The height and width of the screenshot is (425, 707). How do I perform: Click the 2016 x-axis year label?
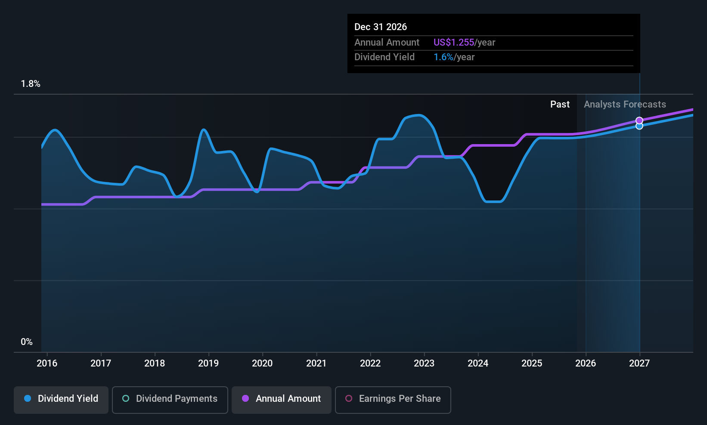pos(47,363)
